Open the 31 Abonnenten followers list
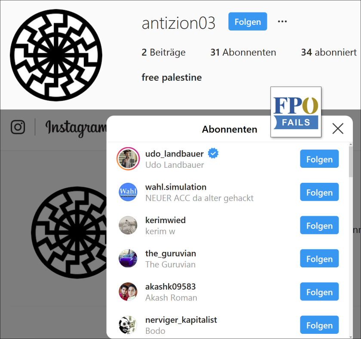Image resolution: width=361 pixels, height=339 pixels. pyautogui.click(x=243, y=52)
